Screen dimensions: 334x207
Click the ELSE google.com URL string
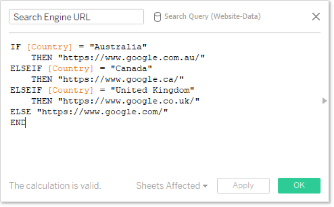[x=103, y=112]
